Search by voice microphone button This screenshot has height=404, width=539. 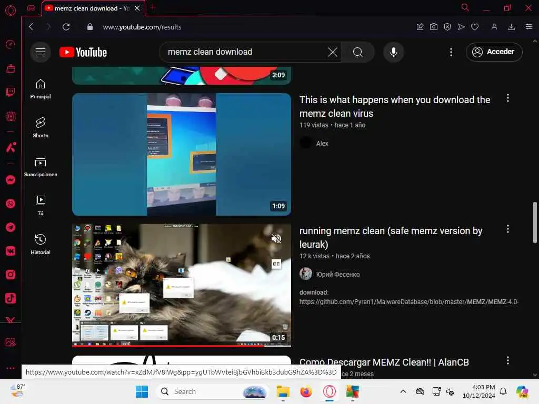coord(394,52)
